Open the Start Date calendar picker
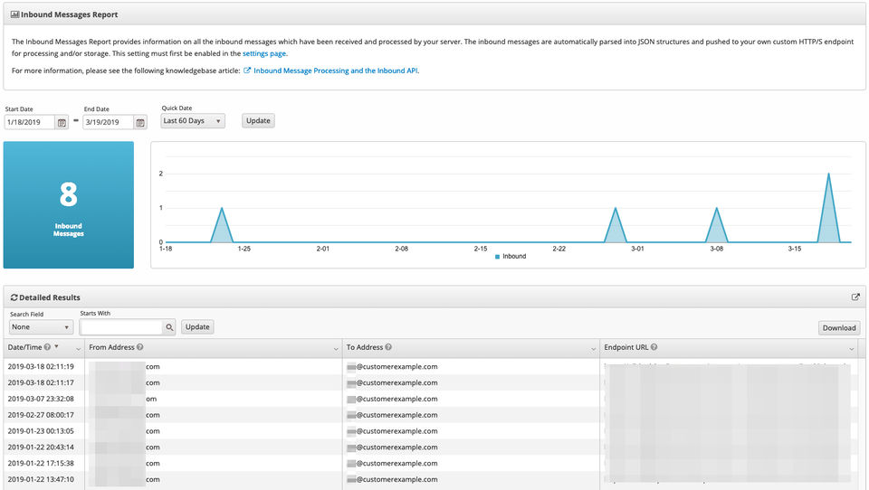Viewport: 869px width, 490px height. pyautogui.click(x=62, y=122)
